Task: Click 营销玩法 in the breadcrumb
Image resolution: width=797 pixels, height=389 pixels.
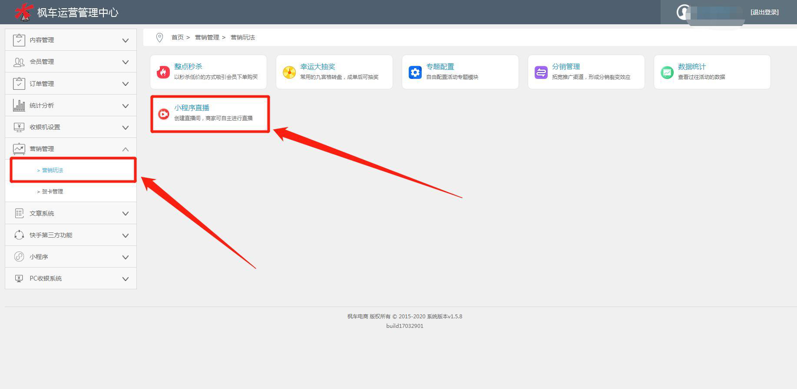Action: pyautogui.click(x=242, y=37)
